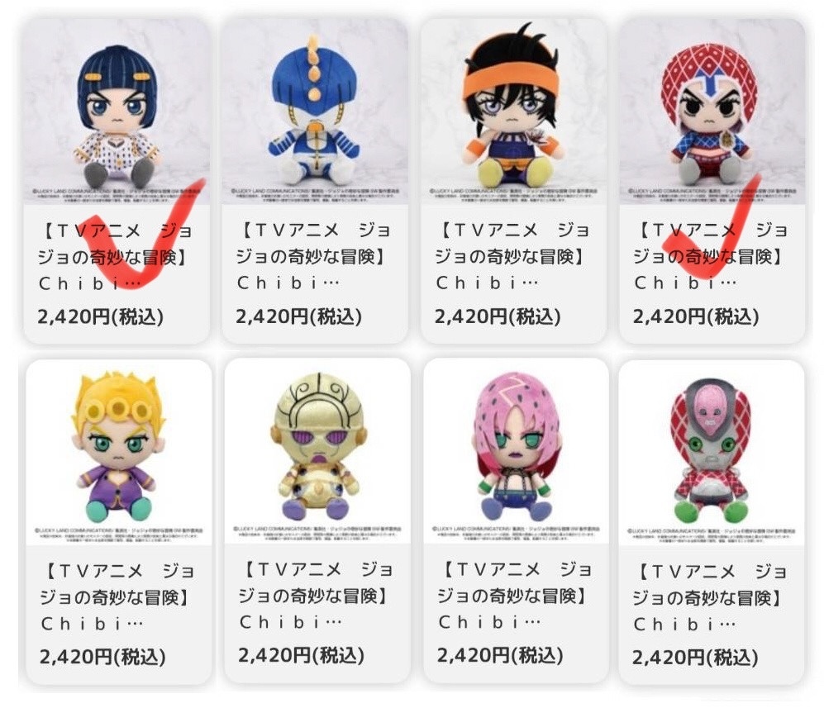Select the red checkered plush with face on forehead
Viewport: 824px width, 708px height.
[x=712, y=453]
